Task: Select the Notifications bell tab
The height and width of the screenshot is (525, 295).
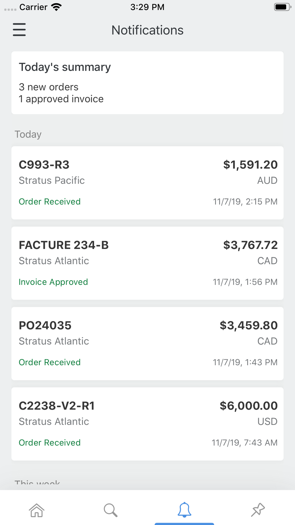Action: pos(184,510)
